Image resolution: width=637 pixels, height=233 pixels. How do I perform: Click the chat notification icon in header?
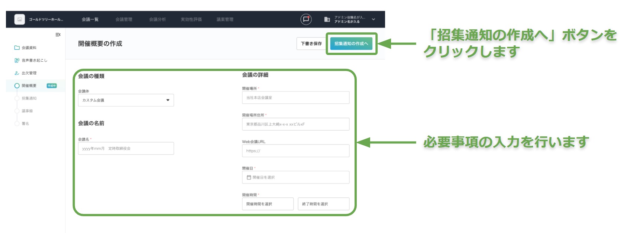coord(306,19)
